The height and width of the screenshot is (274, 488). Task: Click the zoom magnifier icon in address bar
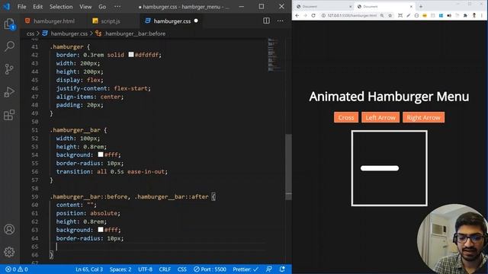pyautogui.click(x=382, y=15)
